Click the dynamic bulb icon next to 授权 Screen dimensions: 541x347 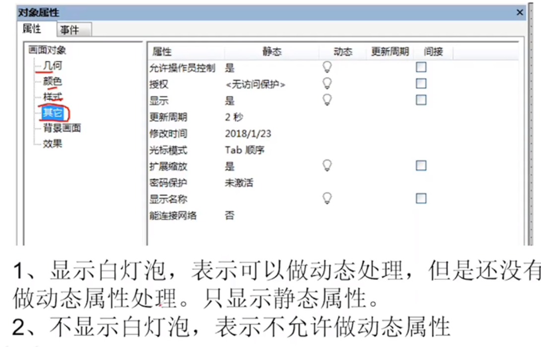pyautogui.click(x=327, y=84)
